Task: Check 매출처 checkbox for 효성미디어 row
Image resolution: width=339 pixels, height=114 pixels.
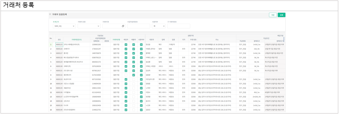Action: (134, 79)
